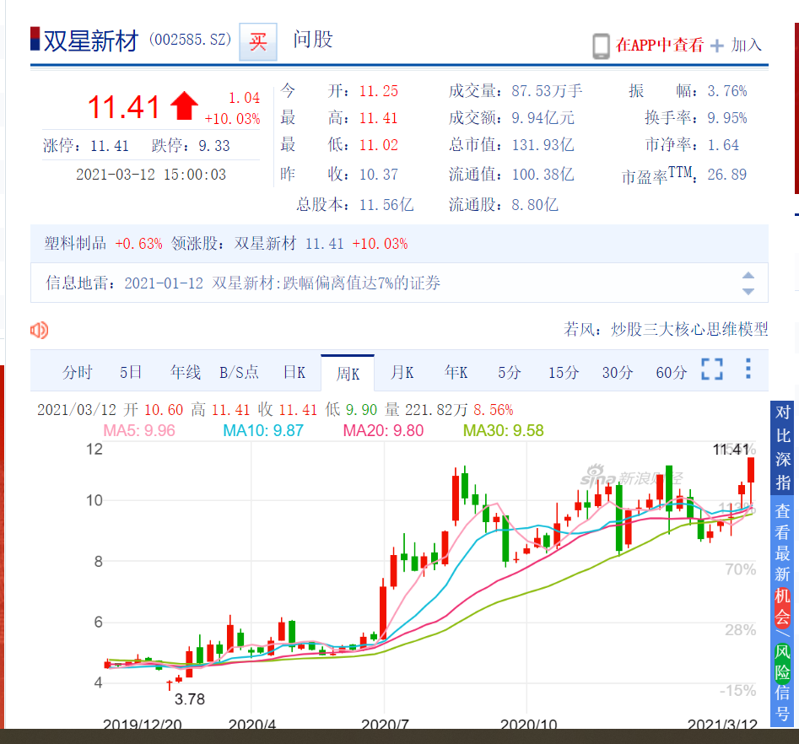Switch to the 月K chart tab
Viewport: 799px width, 744px height.
click(x=402, y=373)
